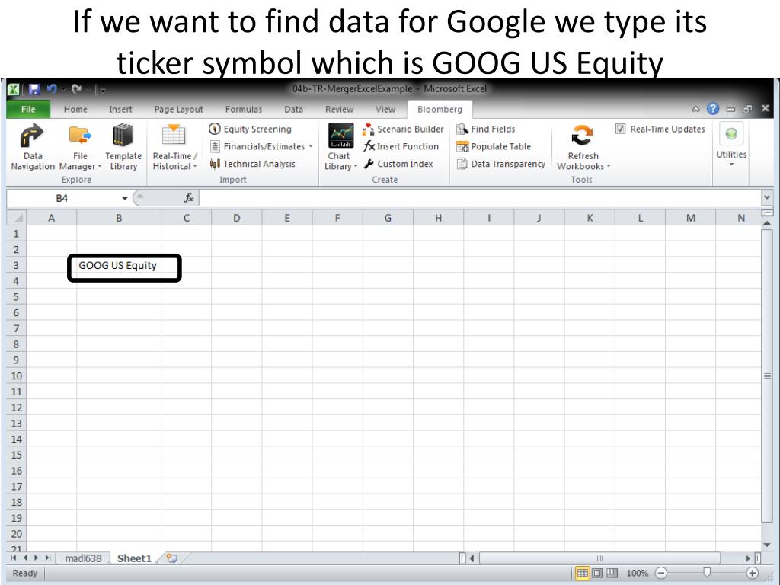Click the vertical scrollbar down arrow
This screenshot has height=585, width=780.
click(x=766, y=545)
